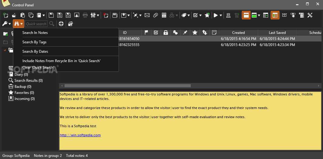Click the diary notebook toolbar icon
The height and width of the screenshot is (159, 323).
(x=39, y=15)
